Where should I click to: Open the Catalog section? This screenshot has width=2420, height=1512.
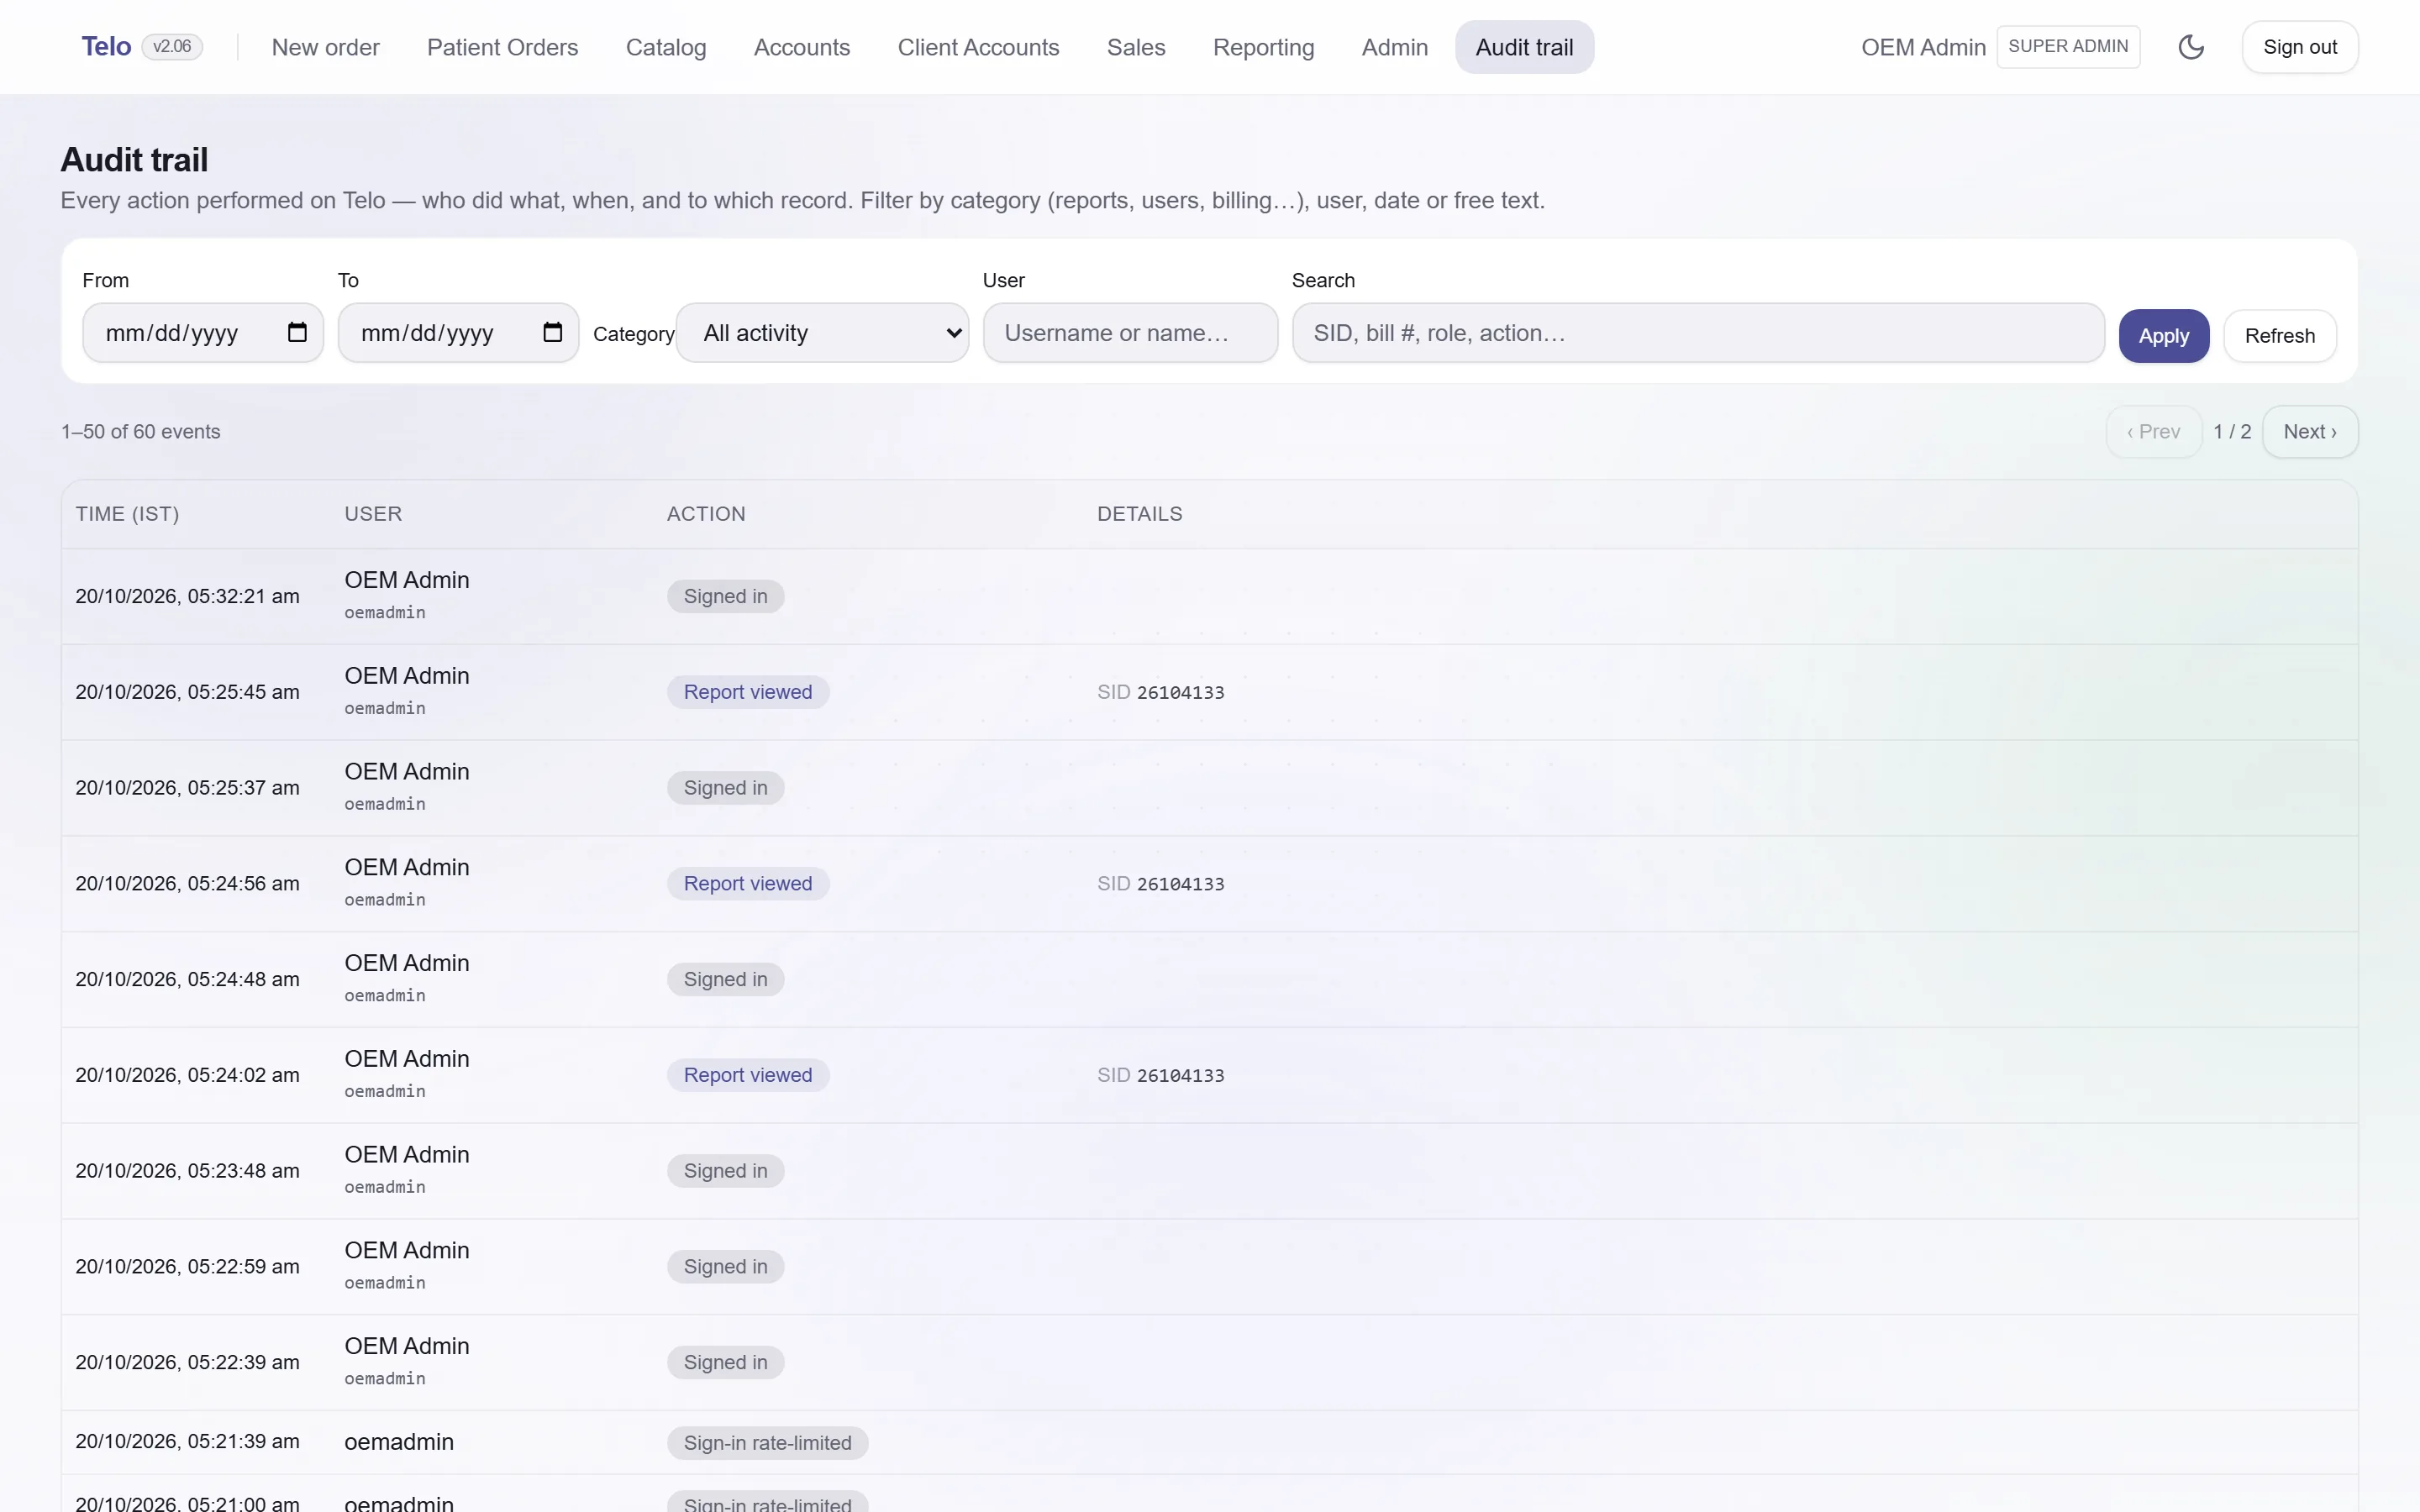coord(666,47)
